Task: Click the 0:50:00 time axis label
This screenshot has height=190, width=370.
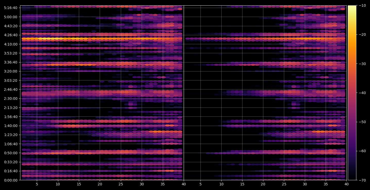Action: tap(11, 153)
